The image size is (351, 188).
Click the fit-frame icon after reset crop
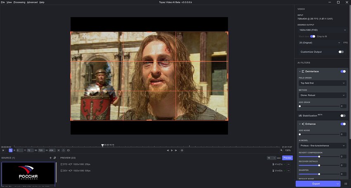tap(69, 150)
